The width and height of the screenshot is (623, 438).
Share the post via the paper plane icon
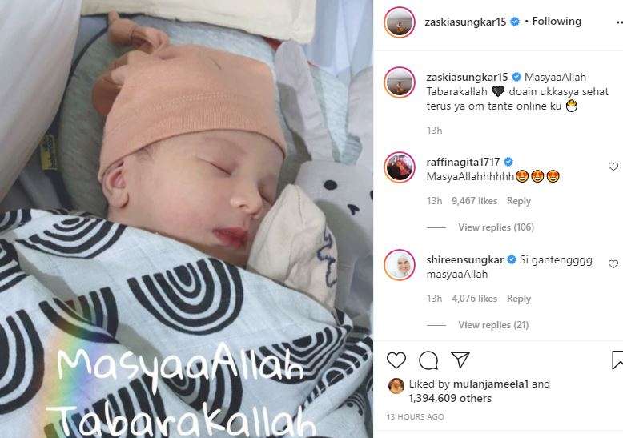(461, 360)
